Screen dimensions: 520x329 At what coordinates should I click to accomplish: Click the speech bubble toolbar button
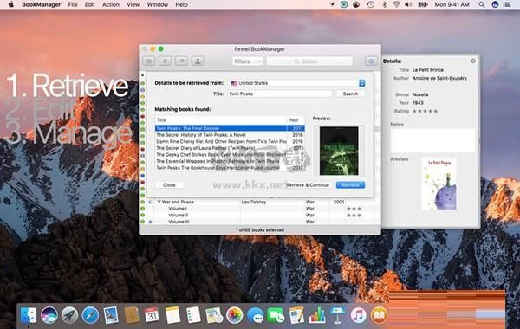181,61
